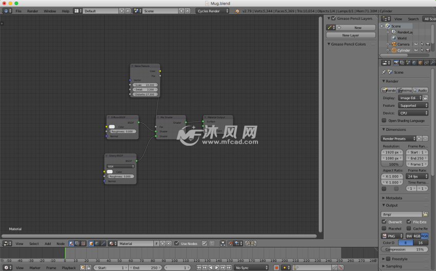Disable the Use Nodes checkbox

click(x=177, y=244)
